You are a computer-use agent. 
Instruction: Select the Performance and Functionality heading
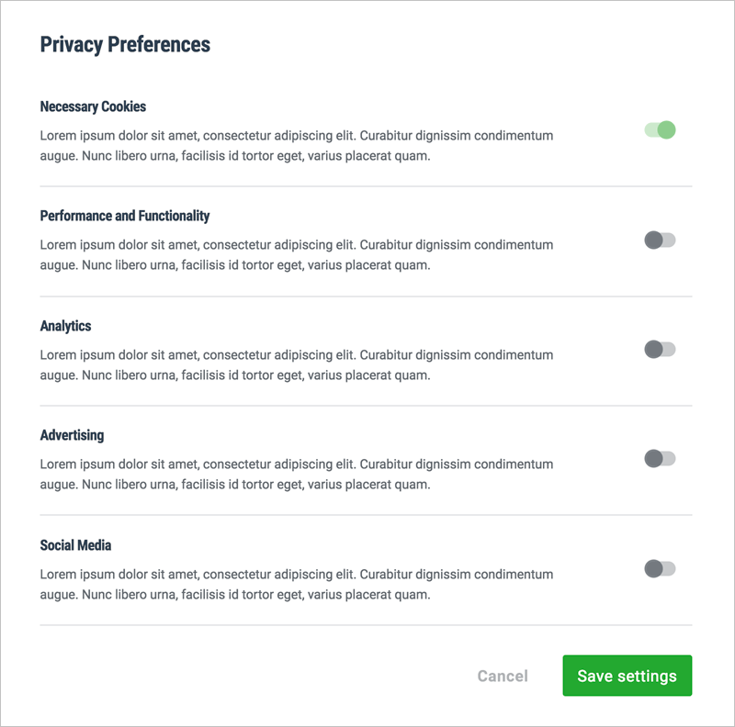pyautogui.click(x=125, y=216)
